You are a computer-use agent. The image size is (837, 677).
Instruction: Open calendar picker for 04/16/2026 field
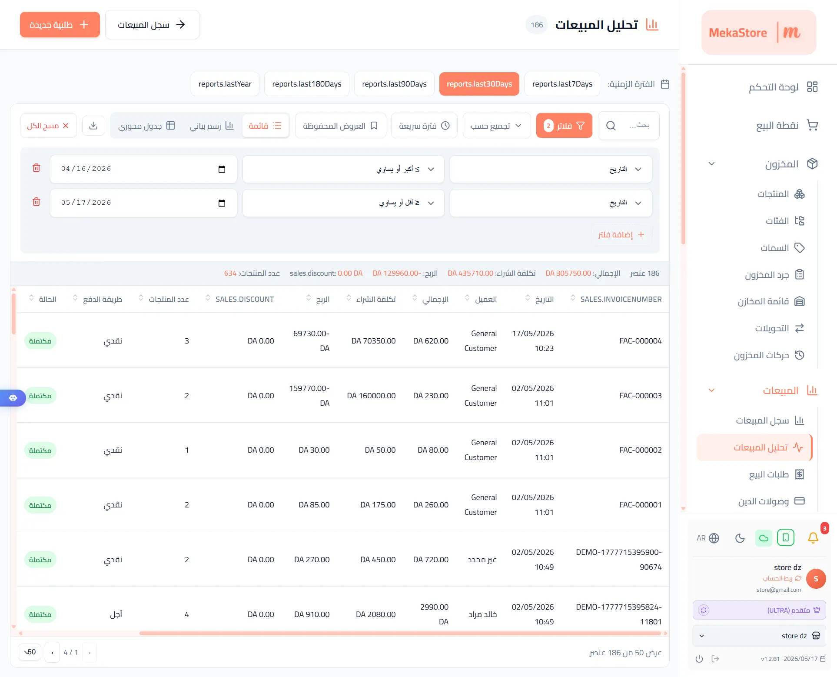tap(222, 169)
